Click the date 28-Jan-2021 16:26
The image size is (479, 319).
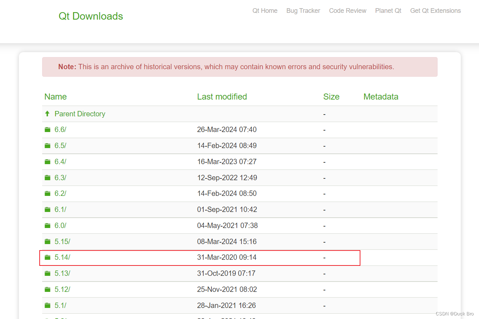[x=226, y=305]
